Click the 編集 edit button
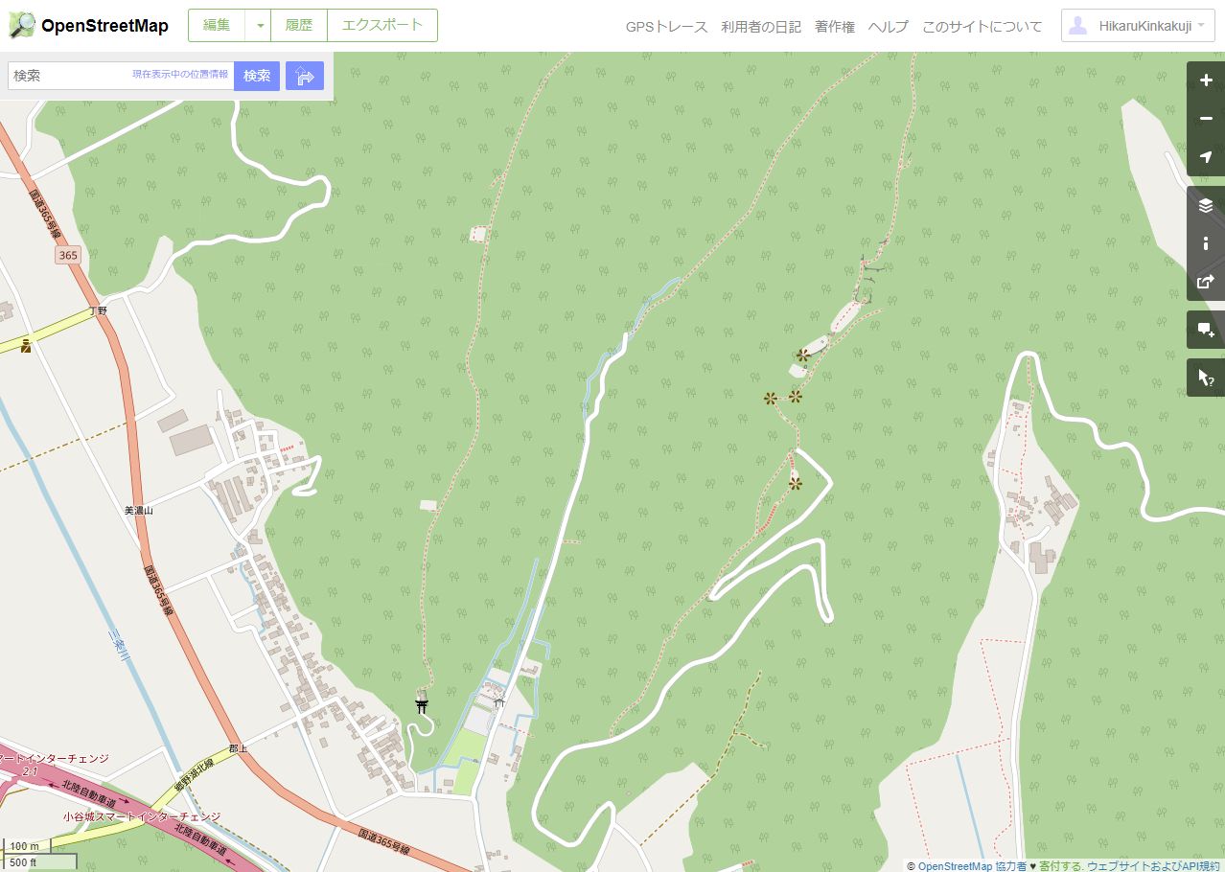This screenshot has height=872, width=1225. click(217, 26)
